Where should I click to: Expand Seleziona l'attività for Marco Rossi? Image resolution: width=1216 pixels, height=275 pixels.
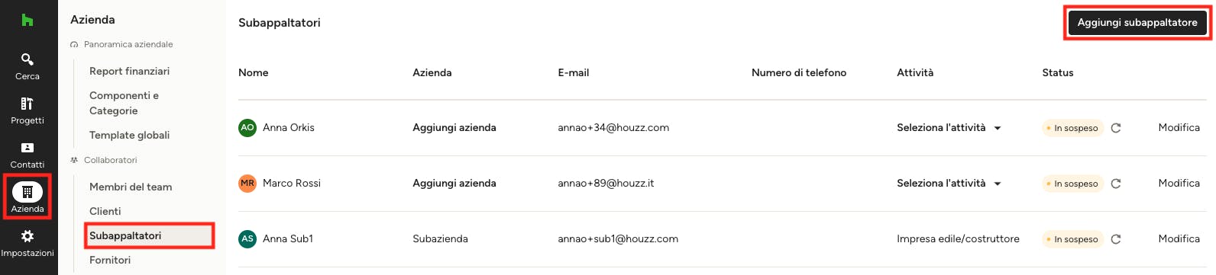(x=949, y=184)
